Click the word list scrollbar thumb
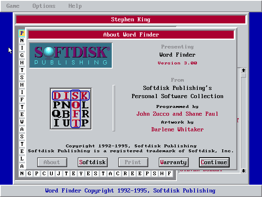Screen dimensions: 262x197 (244, 75)
